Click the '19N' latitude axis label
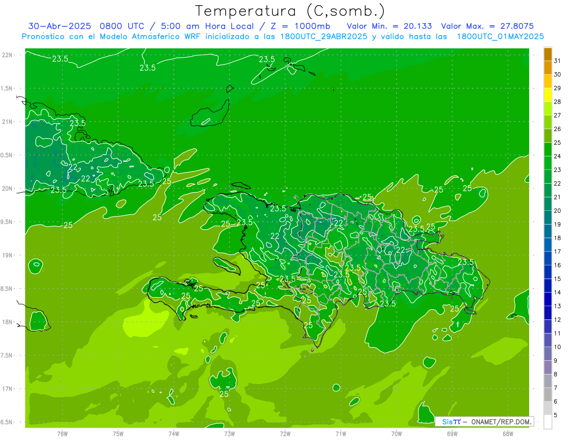Screen dimensions: 570x440 [8, 255]
